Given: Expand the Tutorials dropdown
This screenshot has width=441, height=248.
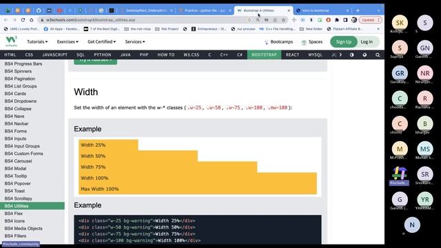Looking at the screenshot, I should coord(37,41).
